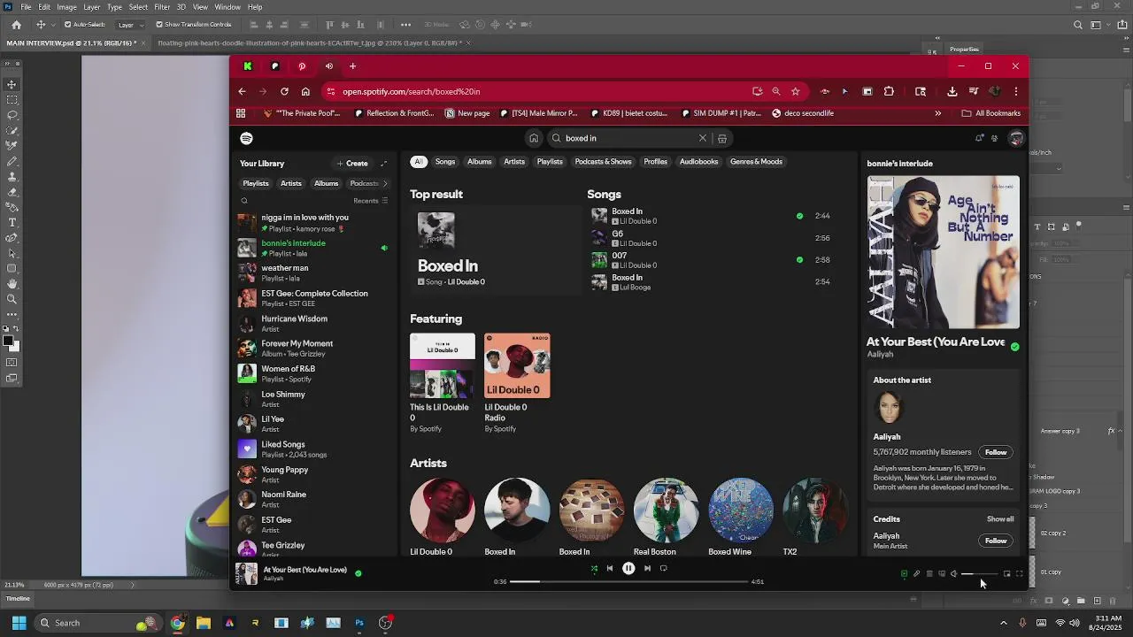Open browser three-dot menu
This screenshot has width=1133, height=637.
coord(1016,91)
